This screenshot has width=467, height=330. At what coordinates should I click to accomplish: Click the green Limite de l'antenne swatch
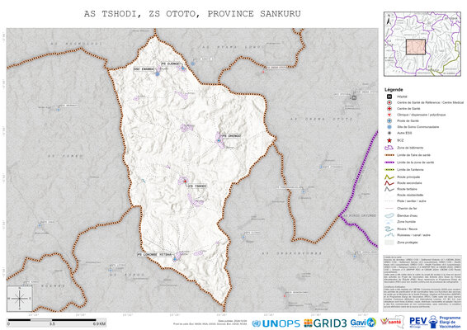389,169
